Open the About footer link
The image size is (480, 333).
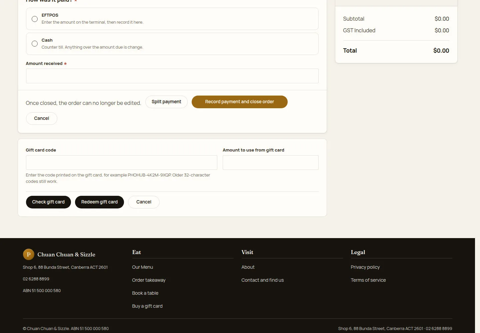[248, 267]
